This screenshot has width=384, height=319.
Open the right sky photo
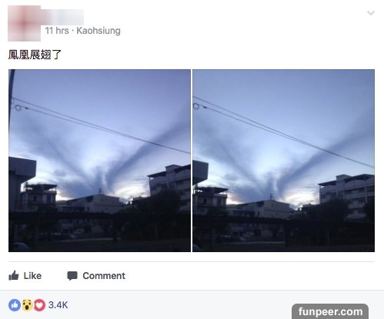pyautogui.click(x=283, y=161)
